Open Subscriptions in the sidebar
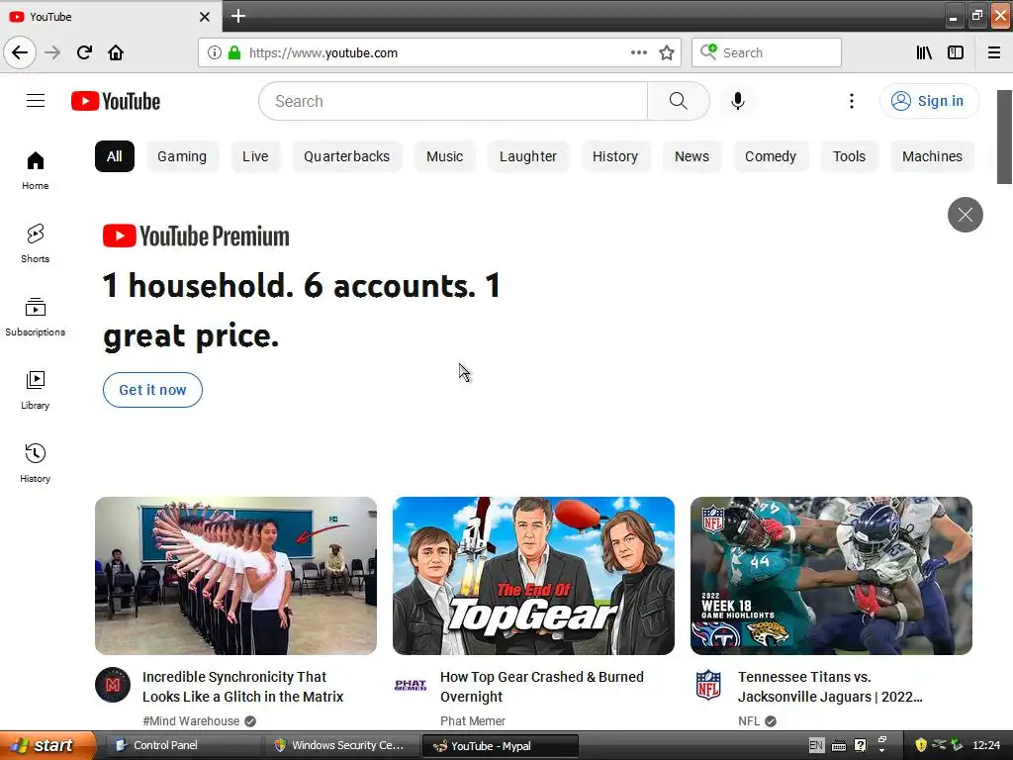1013x760 pixels. tap(36, 317)
